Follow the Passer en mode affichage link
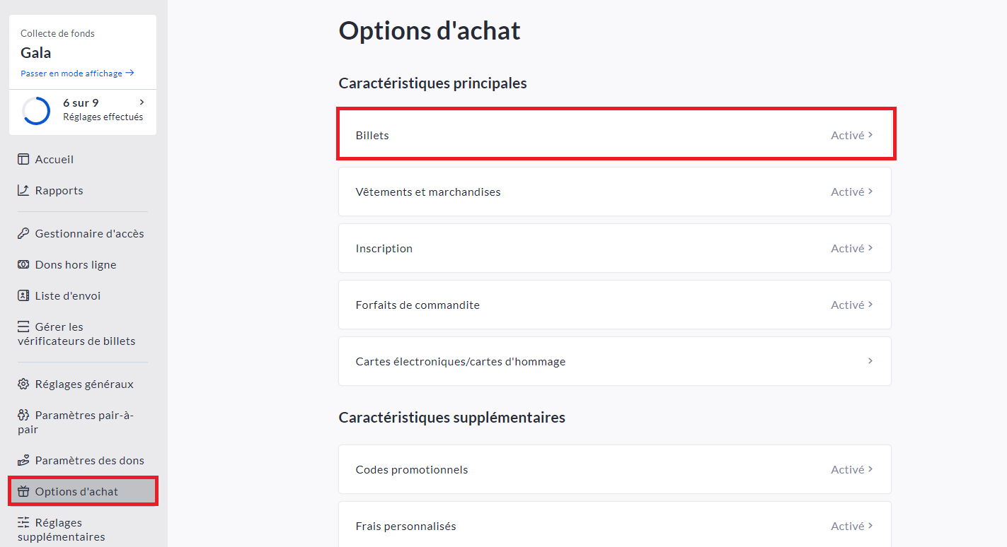Screen dimensions: 1007x547 point(77,73)
